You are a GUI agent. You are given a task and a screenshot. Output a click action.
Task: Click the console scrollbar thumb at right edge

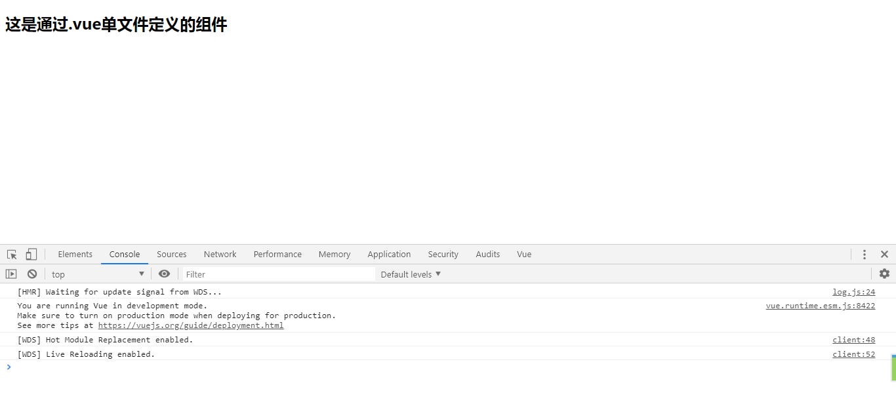(x=893, y=368)
